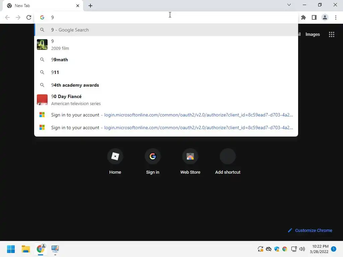Open second Microsoft 'Sign in to your account' suggestion
The height and width of the screenshot is (257, 343).
point(166,127)
